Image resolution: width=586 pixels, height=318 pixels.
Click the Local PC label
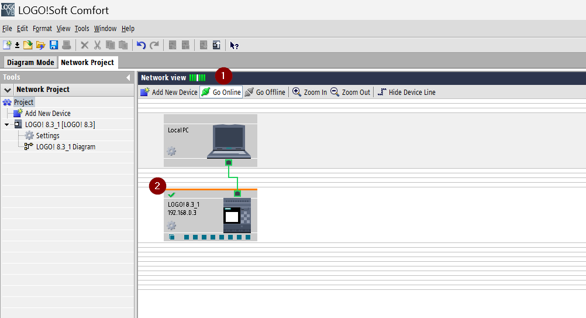(x=178, y=130)
